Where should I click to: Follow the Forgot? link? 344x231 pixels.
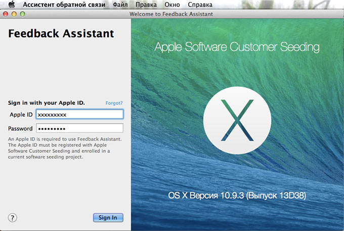pyautogui.click(x=114, y=103)
